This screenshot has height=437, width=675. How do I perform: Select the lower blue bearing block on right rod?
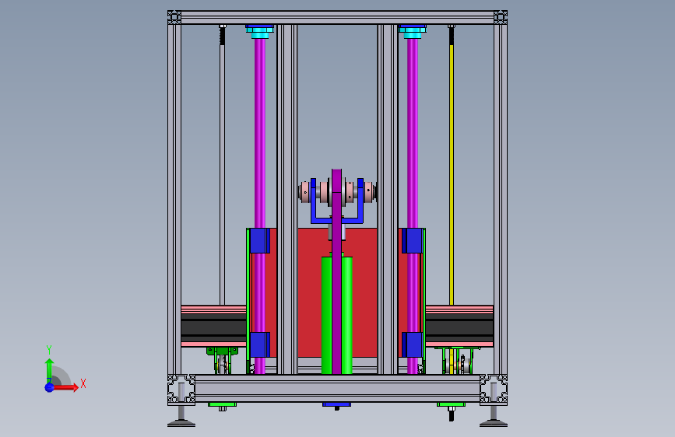pos(412,344)
